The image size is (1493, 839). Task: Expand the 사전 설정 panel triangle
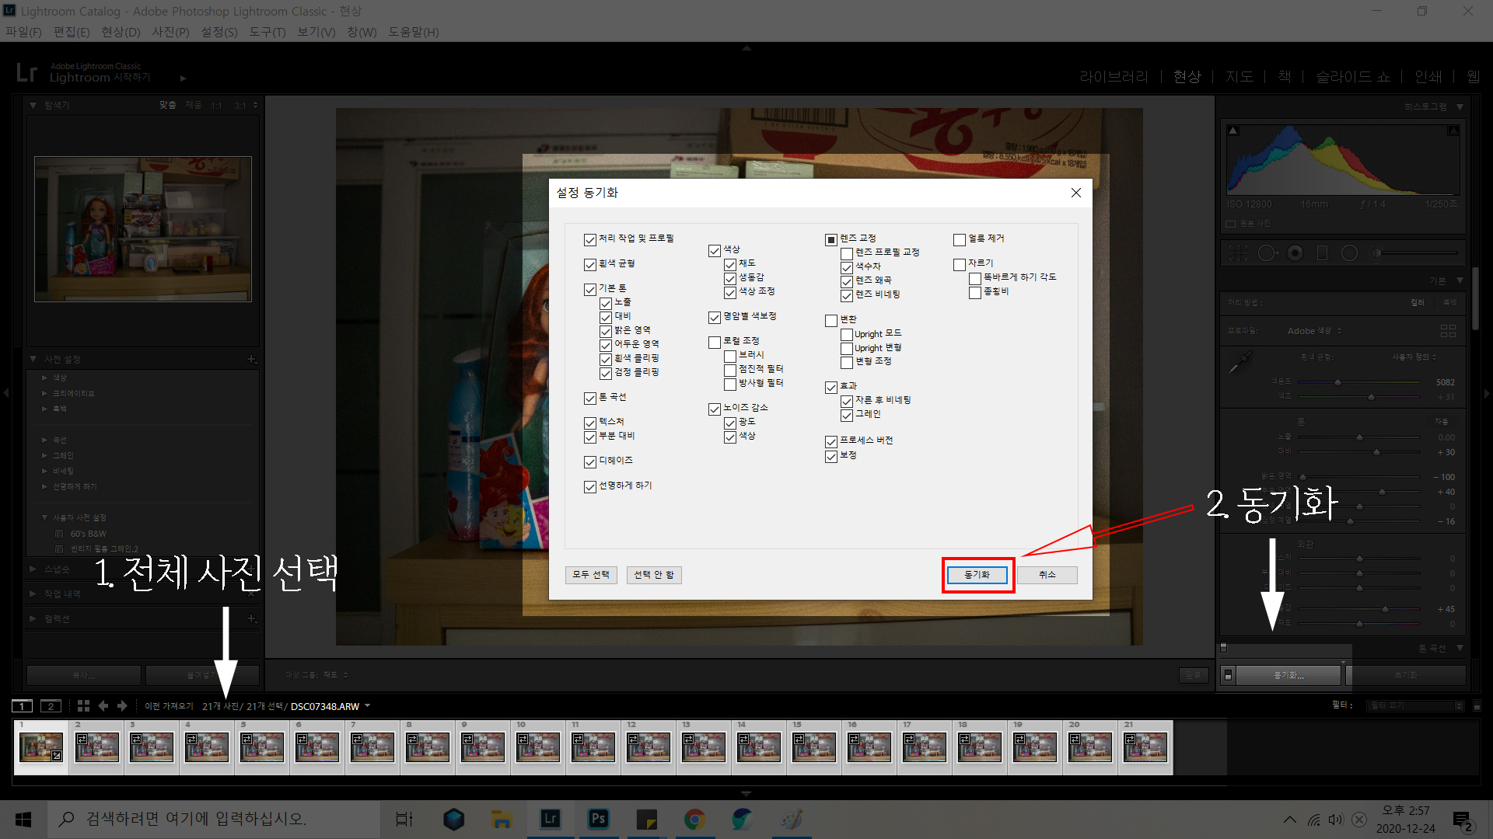(33, 359)
